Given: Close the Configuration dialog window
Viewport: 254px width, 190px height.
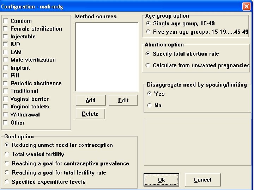Looking at the screenshot, I should click(x=246, y=6).
